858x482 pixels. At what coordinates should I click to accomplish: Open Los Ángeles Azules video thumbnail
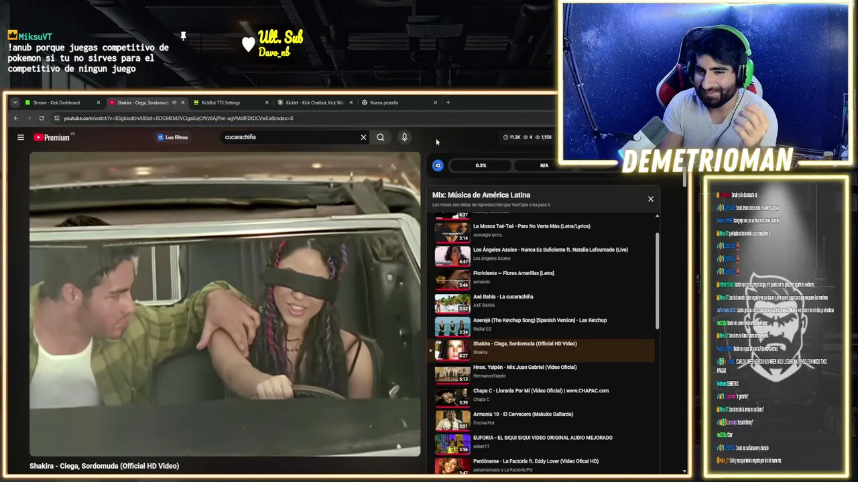[452, 256]
